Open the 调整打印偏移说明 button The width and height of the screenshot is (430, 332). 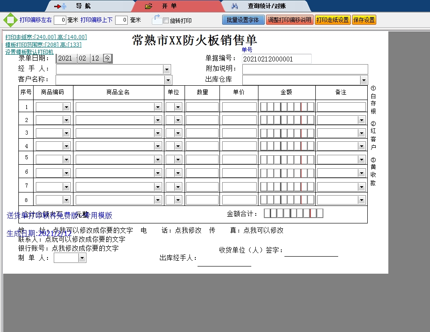(x=289, y=20)
